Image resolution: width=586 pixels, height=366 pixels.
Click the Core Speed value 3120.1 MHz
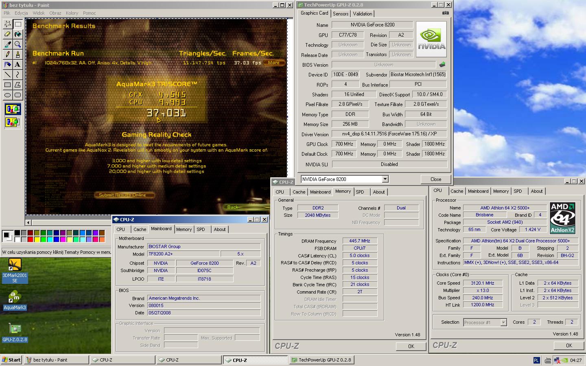tap(483, 283)
